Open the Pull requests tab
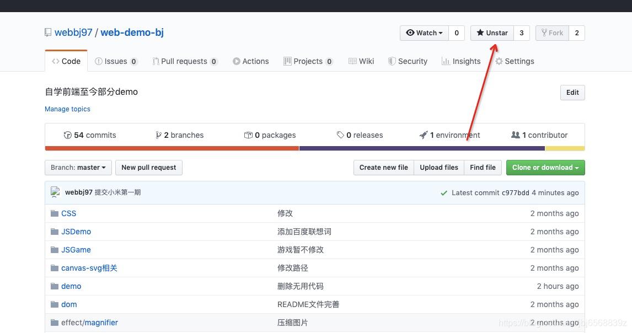632x333 pixels. (185, 61)
